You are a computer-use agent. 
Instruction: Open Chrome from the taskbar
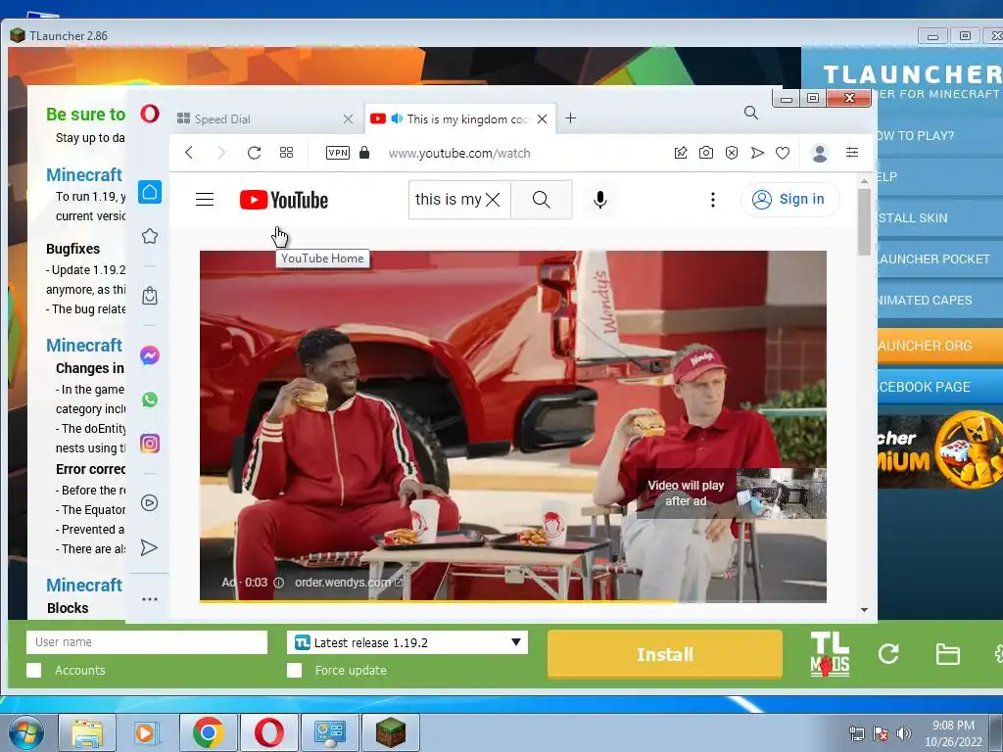[x=208, y=732]
